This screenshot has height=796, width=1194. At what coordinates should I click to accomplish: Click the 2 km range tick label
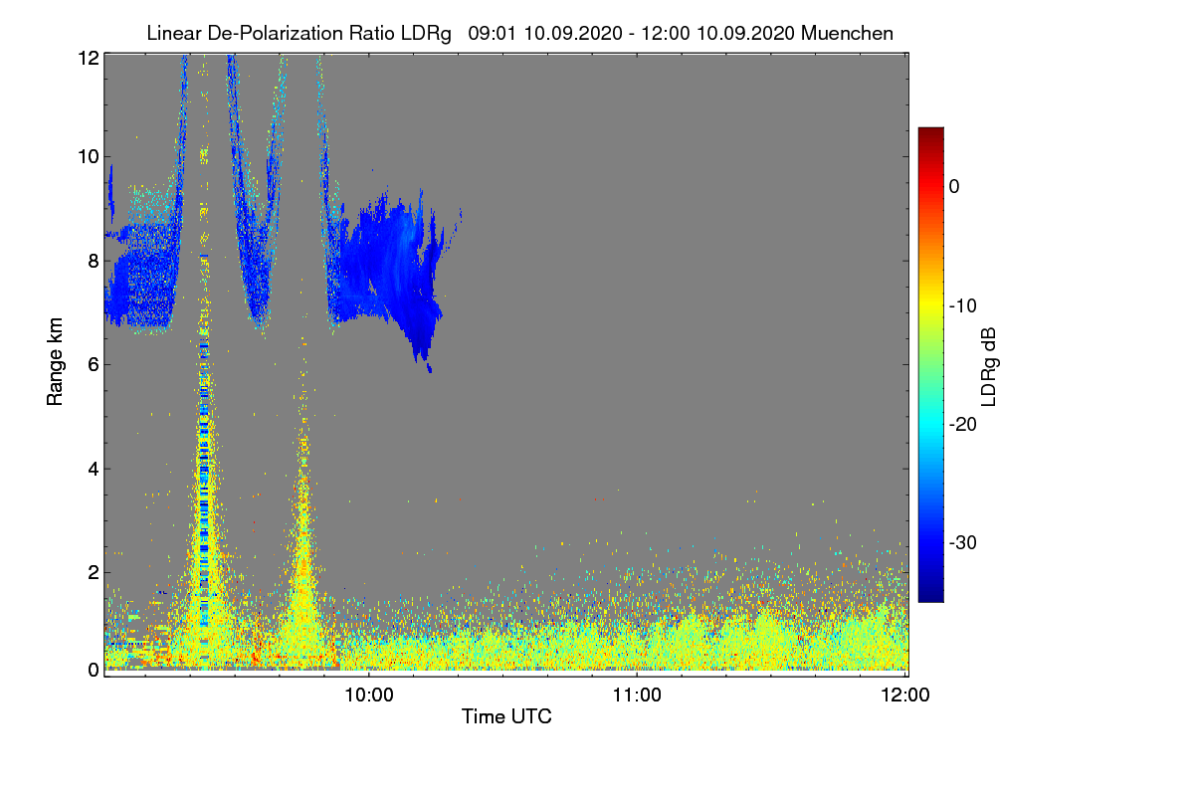click(x=93, y=572)
